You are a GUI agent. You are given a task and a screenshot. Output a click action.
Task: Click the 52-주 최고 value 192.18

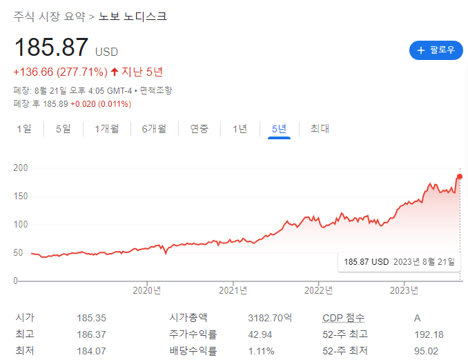tap(429, 334)
